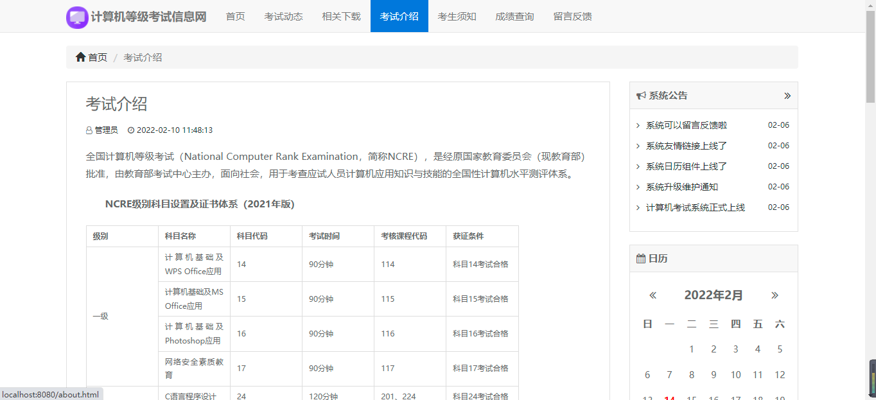Viewport: 876px width, 400px height.
Task: Open announcement 系统日历组件上线了
Action: tap(687, 166)
